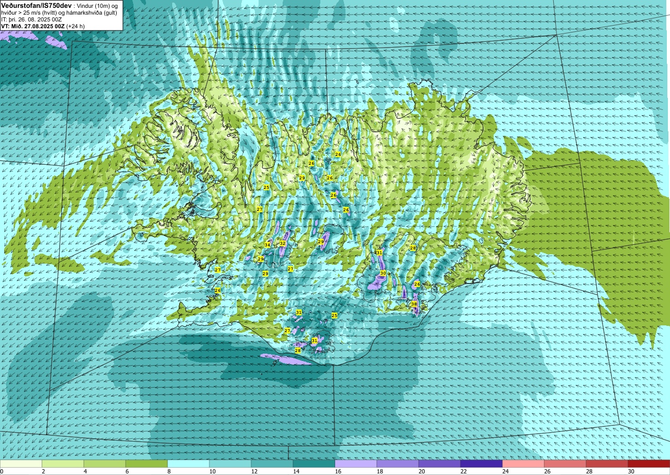Pick the dark red above-30 m/s legend swatch
The height and width of the screenshot is (475, 670).
[649, 463]
